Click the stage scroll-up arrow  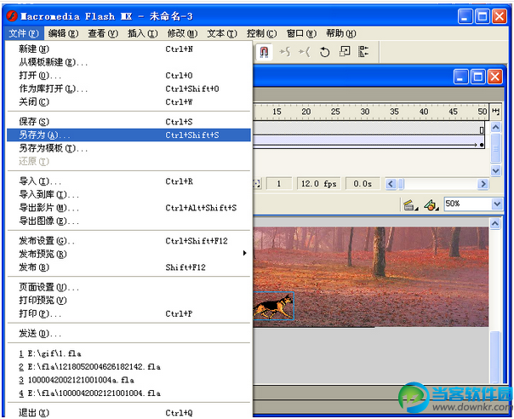494,224
